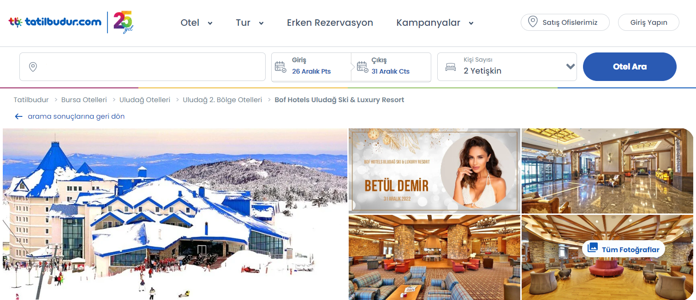The width and height of the screenshot is (696, 300).
Task: Click the Giriş Yapın login button
Action: tap(648, 23)
